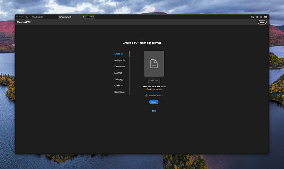Close the active New document tab

click(84, 17)
